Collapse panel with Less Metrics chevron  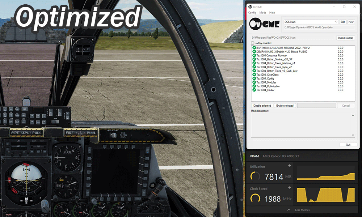click(x=289, y=210)
